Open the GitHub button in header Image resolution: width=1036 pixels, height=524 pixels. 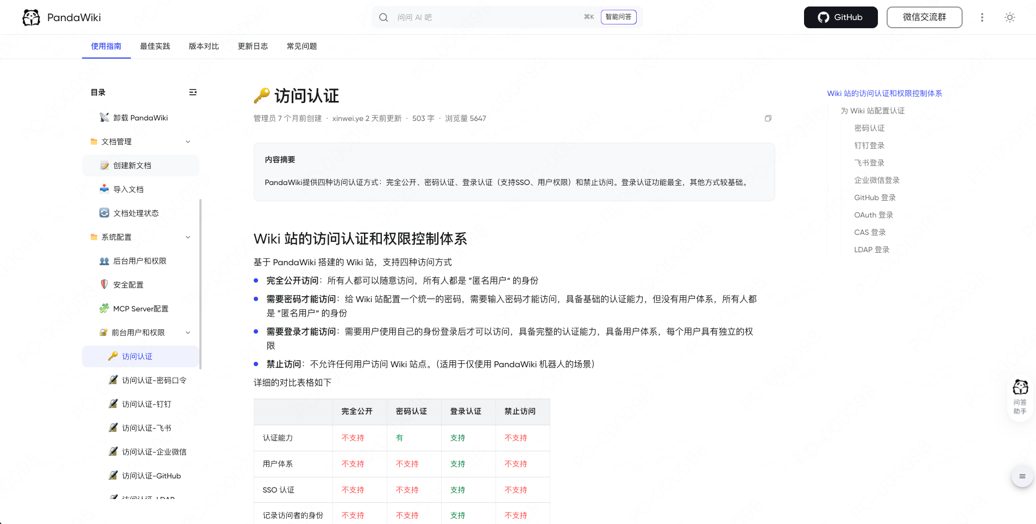coord(840,17)
